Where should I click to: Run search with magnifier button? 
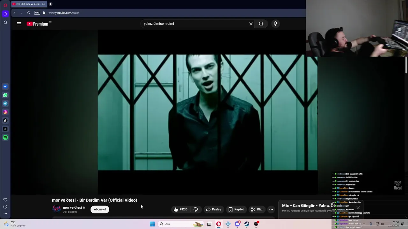[261, 24]
